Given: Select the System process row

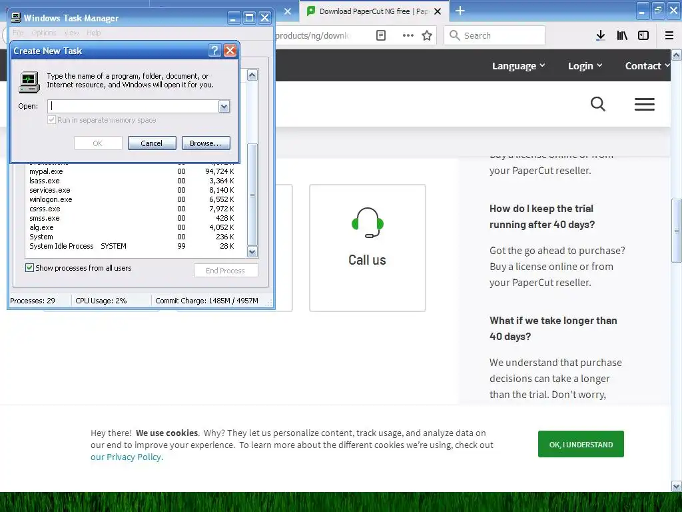Looking at the screenshot, I should point(132,237).
